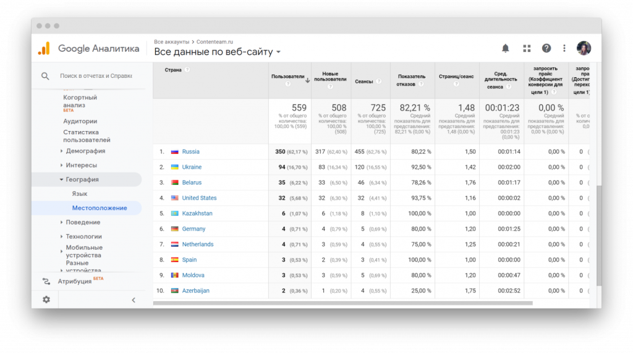Screen dimensions: 633x353
Task: Sort by the Пользователи column header
Action: (x=288, y=77)
